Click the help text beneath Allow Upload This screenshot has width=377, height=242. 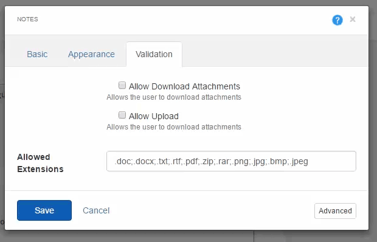coord(174,127)
